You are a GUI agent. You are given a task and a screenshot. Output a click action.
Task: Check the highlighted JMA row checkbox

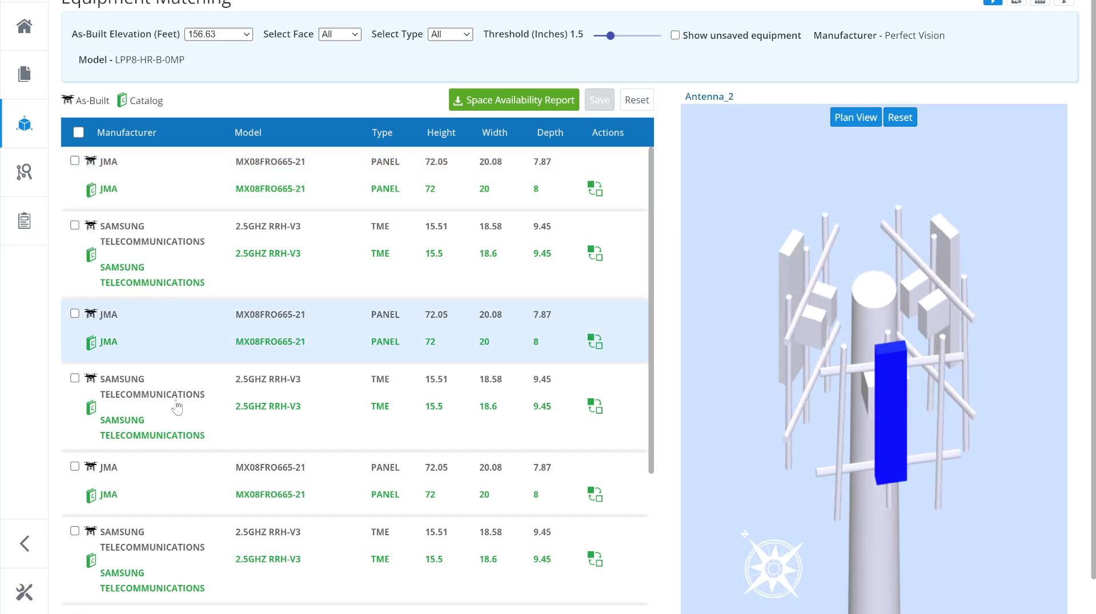click(x=75, y=314)
